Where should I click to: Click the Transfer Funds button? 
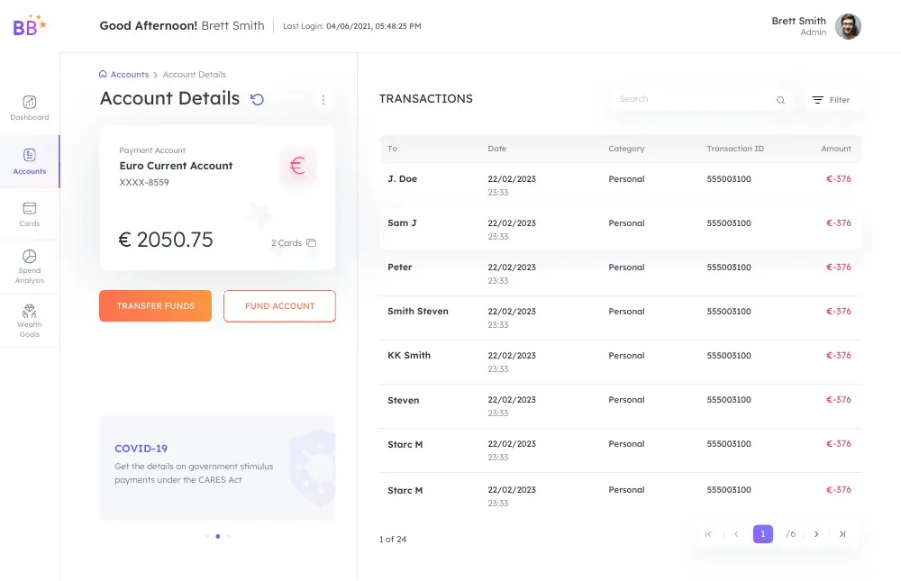coord(156,305)
